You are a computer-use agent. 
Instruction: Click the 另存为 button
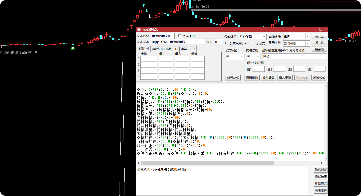[319, 49]
